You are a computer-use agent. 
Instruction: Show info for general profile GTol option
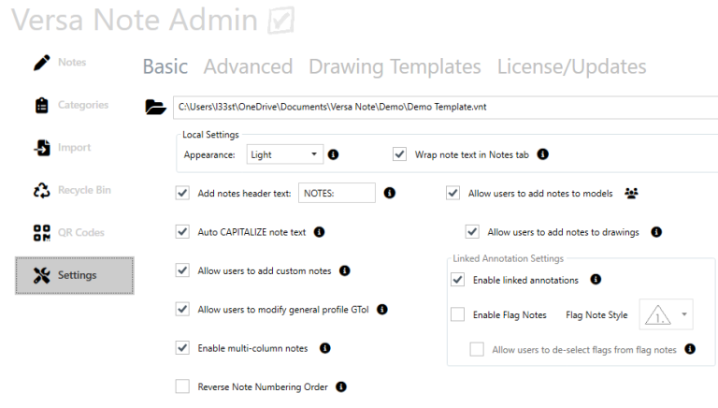coord(381,310)
